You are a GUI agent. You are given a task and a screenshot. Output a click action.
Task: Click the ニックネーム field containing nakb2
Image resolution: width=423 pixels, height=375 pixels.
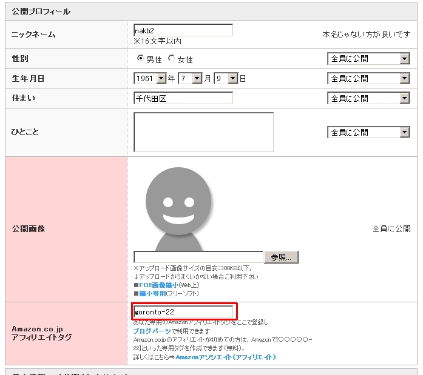coord(183,30)
